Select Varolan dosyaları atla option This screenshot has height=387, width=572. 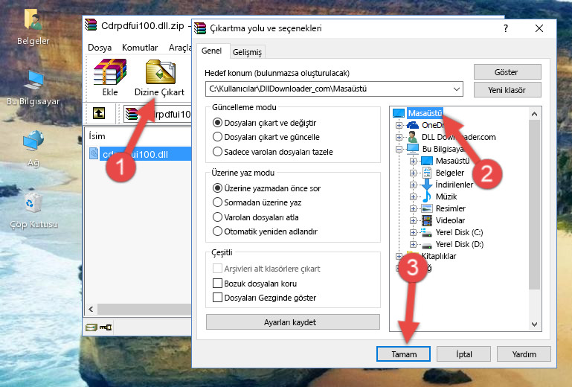[x=217, y=217]
